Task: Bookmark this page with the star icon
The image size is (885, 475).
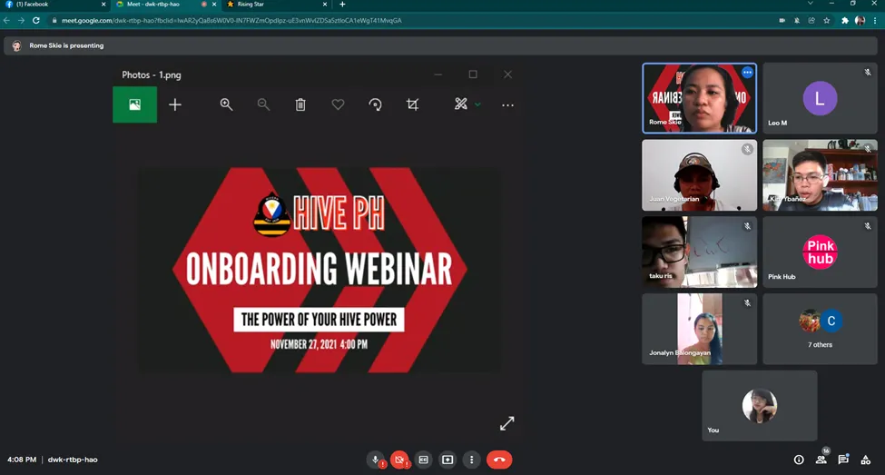Action: [826, 20]
